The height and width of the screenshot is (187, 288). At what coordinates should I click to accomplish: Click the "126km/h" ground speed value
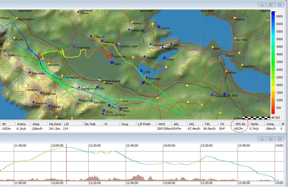37,129
